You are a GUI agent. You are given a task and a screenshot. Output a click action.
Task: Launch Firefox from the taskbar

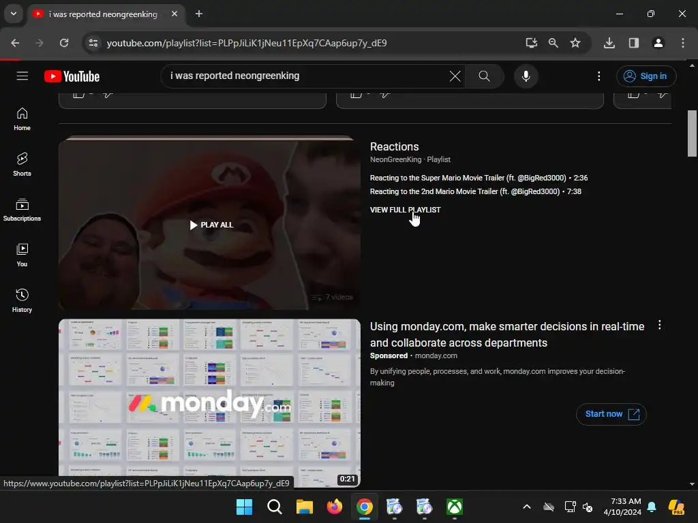(334, 507)
